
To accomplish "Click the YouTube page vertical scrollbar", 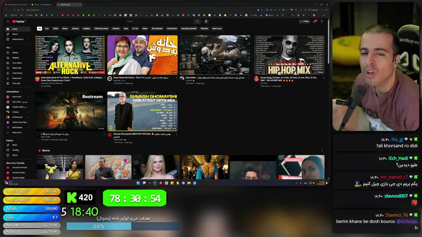I will [x=328, y=41].
